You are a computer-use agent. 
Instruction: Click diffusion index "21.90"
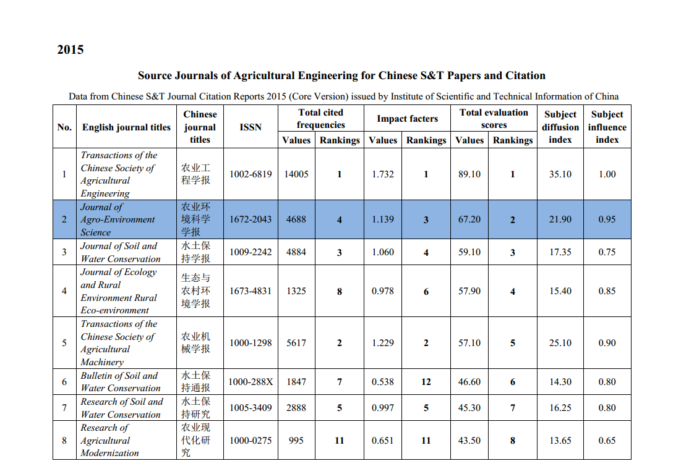pyautogui.click(x=560, y=219)
